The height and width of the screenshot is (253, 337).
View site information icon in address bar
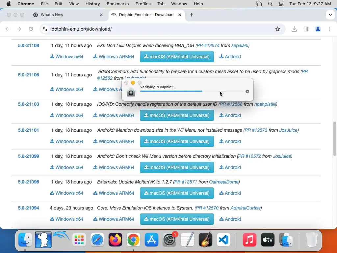(45, 29)
